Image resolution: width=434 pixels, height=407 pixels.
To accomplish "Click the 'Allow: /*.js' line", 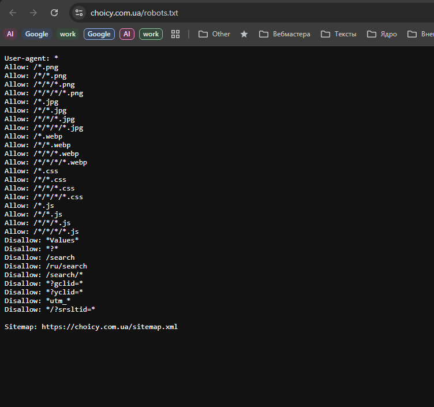I will coord(29,206).
